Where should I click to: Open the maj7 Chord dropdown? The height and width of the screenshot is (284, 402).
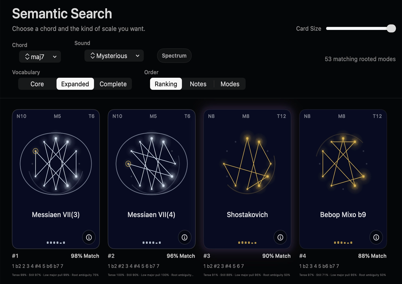point(40,57)
